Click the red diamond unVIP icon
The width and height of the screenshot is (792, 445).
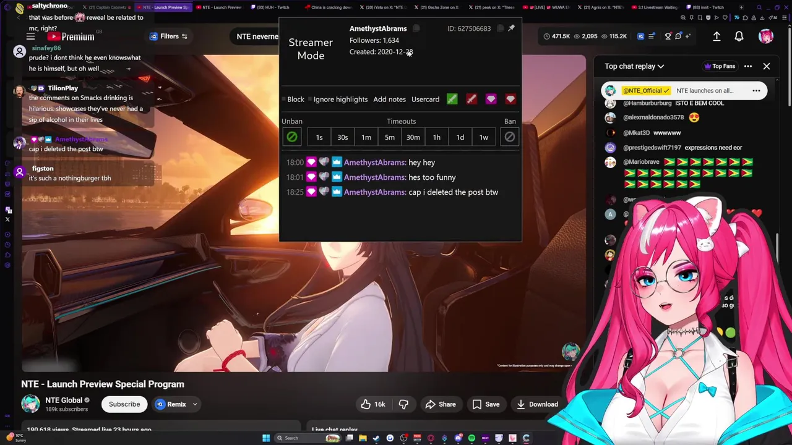tap(510, 99)
